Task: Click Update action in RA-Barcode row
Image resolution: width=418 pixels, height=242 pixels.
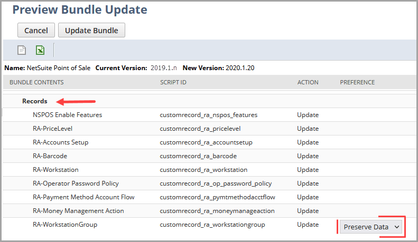Action: tap(308, 156)
